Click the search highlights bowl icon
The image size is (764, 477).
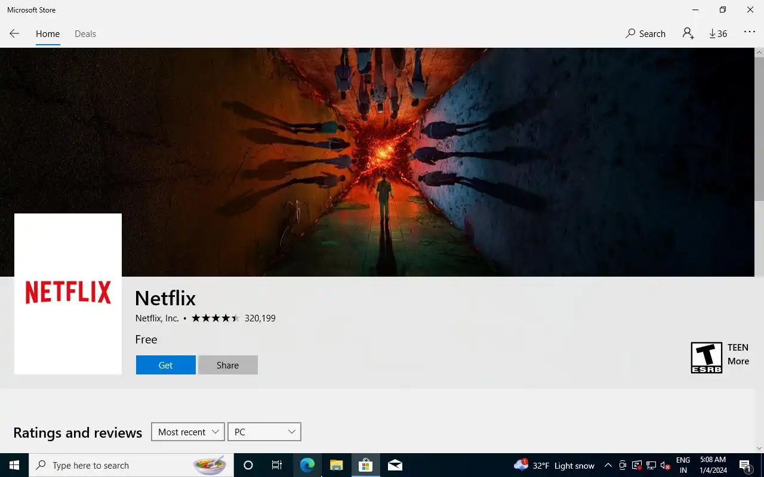click(x=210, y=465)
